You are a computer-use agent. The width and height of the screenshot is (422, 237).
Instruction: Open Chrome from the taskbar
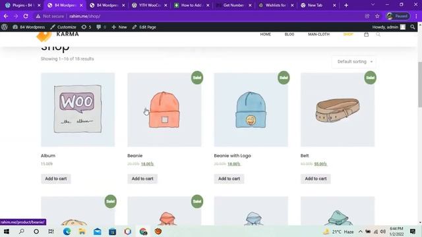click(x=143, y=231)
